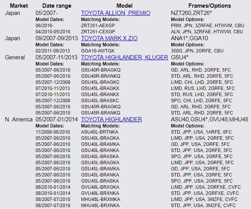
Task: Click options LIMD, RUS, LHD, 2GRFE, 5FC
Action: click(203, 88)
